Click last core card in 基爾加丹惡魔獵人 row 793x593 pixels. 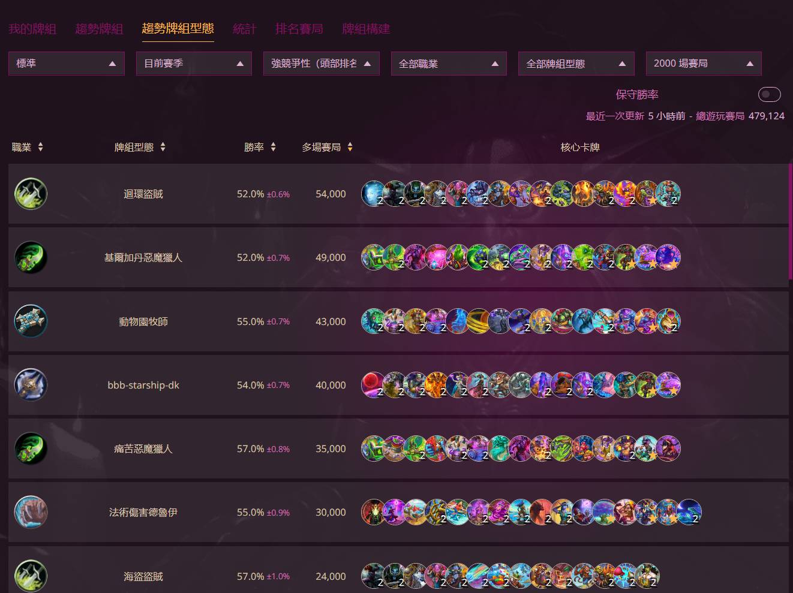click(668, 257)
